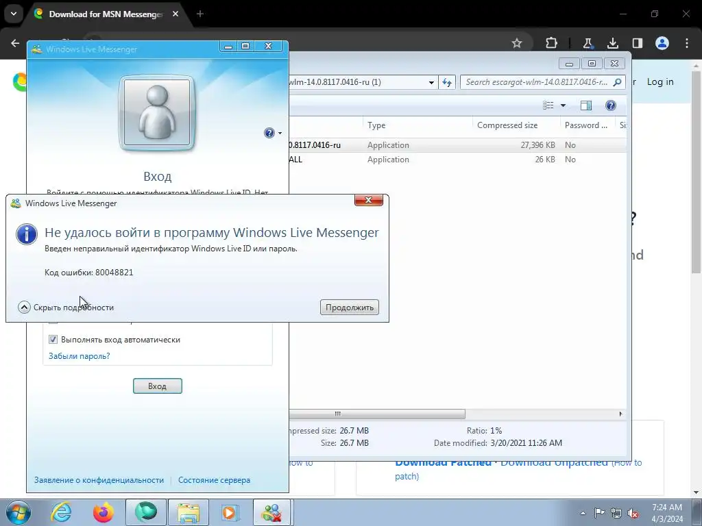Viewport: 702px width, 526px height.
Task: Open browser downloads icon
Action: [612, 43]
